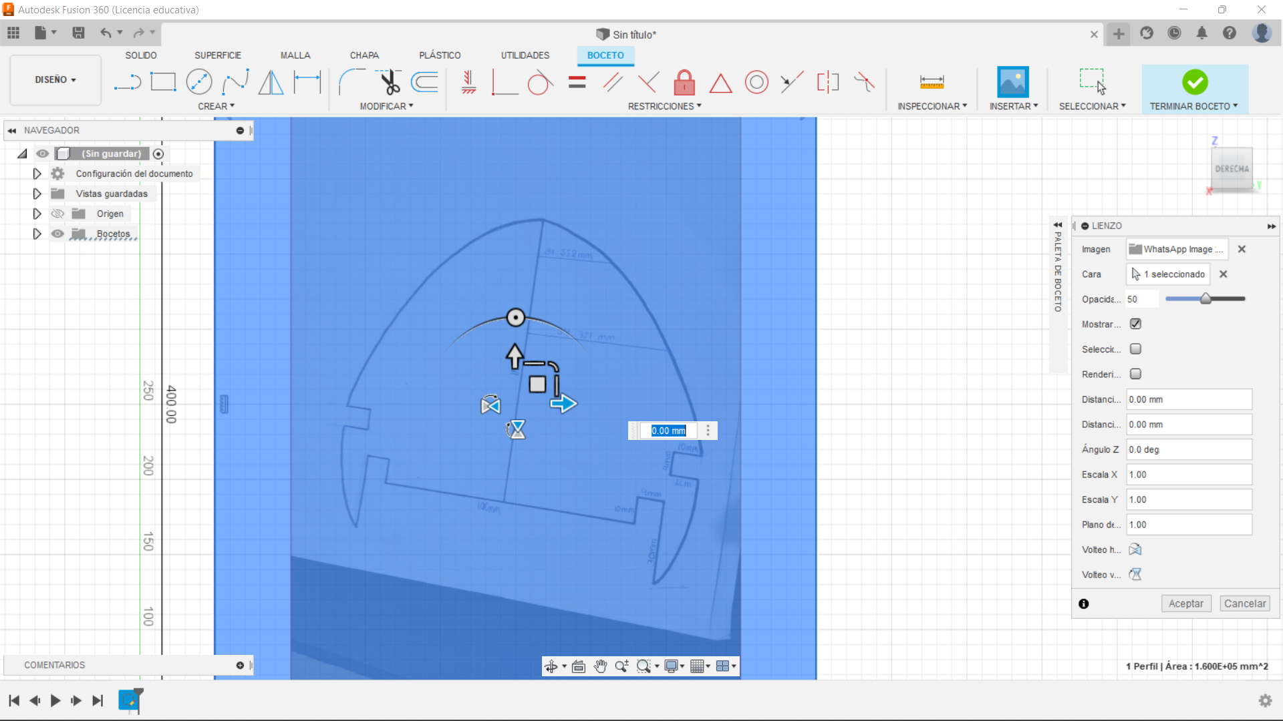The image size is (1283, 721).
Task: Select the Sketch Dimension tool
Action: [x=307, y=83]
